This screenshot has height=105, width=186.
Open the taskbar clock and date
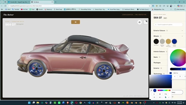click(179, 103)
